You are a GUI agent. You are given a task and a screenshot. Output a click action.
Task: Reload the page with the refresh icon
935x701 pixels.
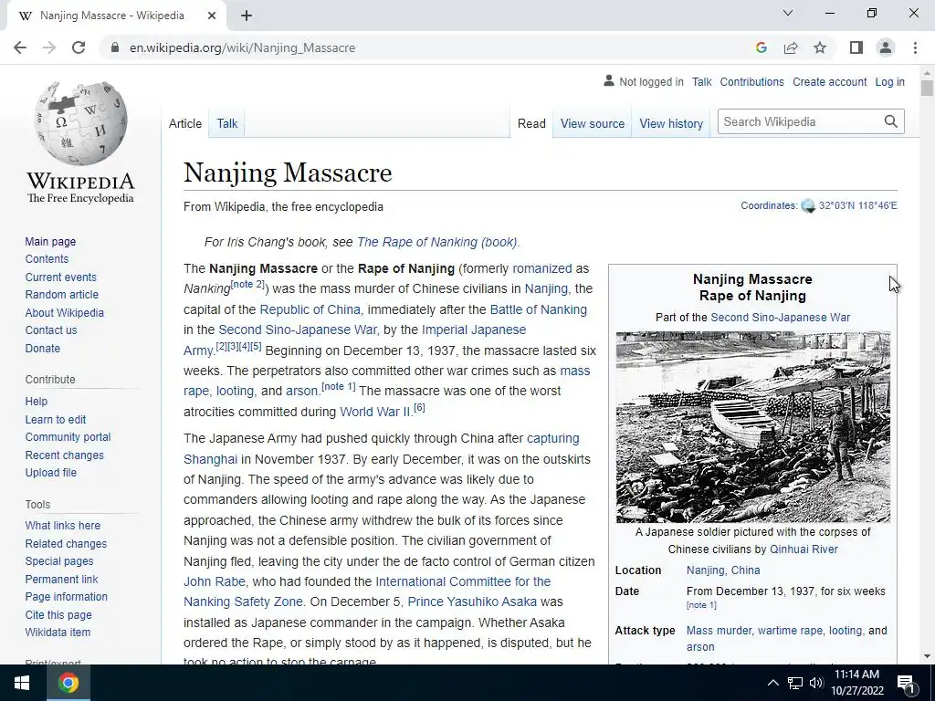point(79,47)
